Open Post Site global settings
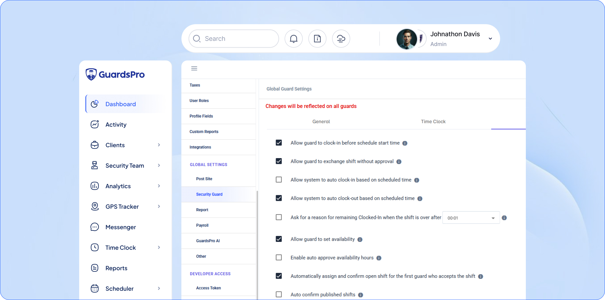The height and width of the screenshot is (300, 605). 219,179
